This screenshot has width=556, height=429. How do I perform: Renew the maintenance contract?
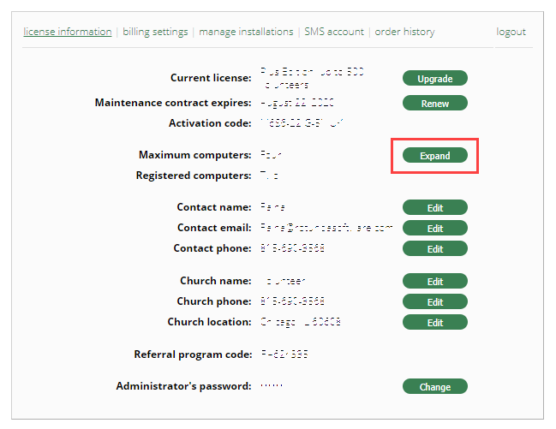[x=434, y=104]
